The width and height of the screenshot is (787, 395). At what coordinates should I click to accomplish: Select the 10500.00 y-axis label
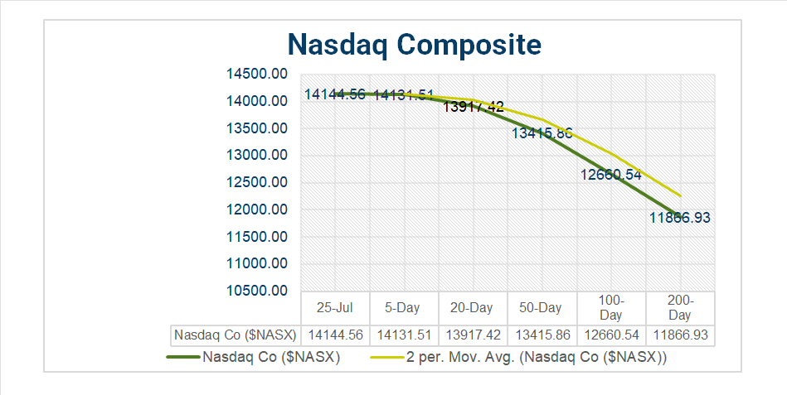[x=257, y=291]
